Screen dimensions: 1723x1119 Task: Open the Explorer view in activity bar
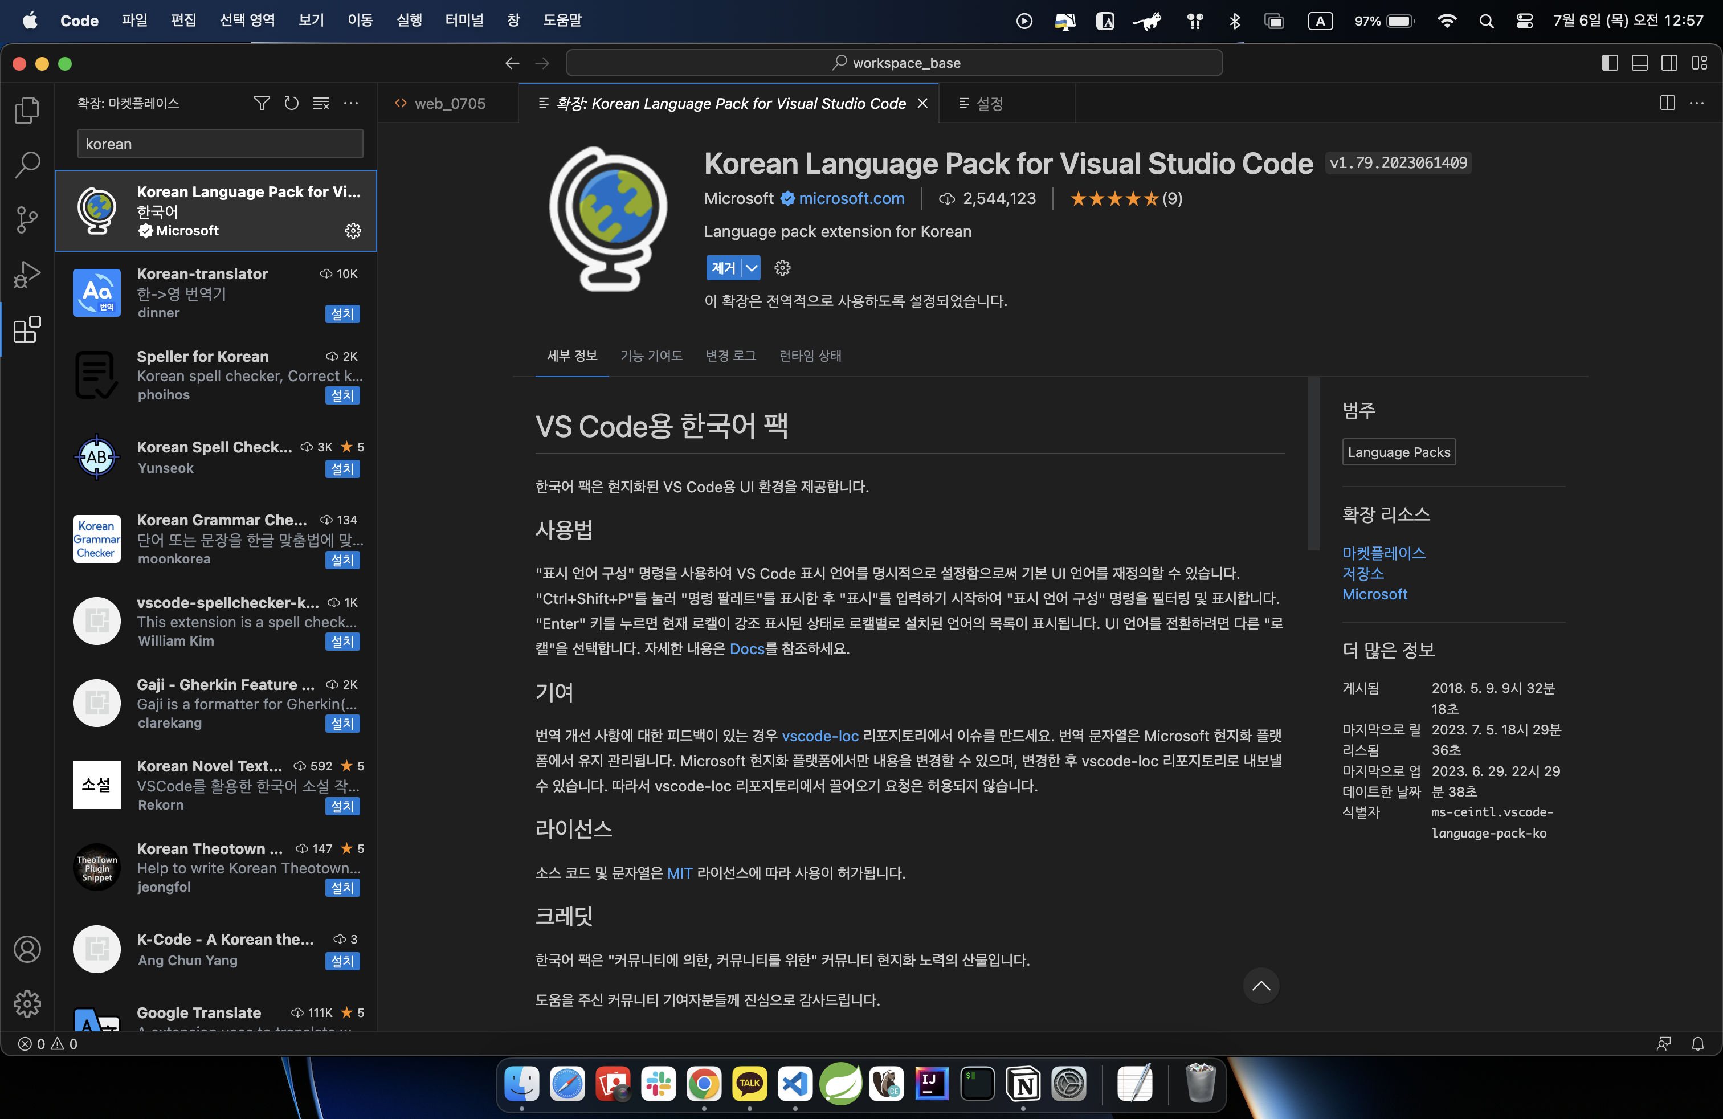pyautogui.click(x=27, y=110)
